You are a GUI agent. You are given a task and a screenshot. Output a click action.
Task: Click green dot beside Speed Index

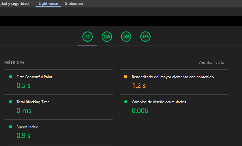[11, 127]
